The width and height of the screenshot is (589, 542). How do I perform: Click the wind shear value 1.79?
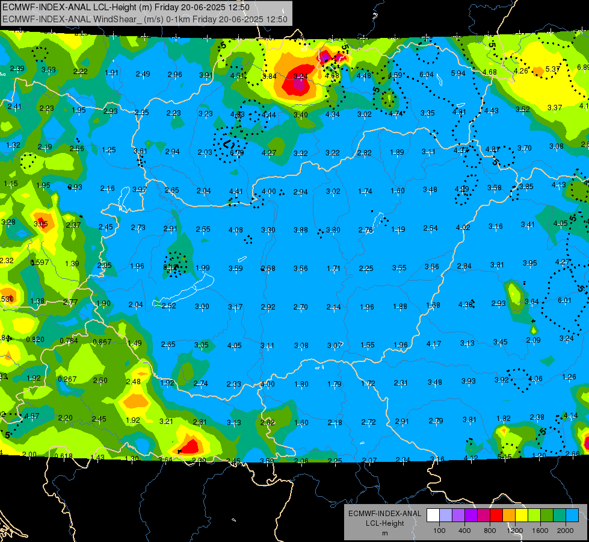tap(335, 384)
